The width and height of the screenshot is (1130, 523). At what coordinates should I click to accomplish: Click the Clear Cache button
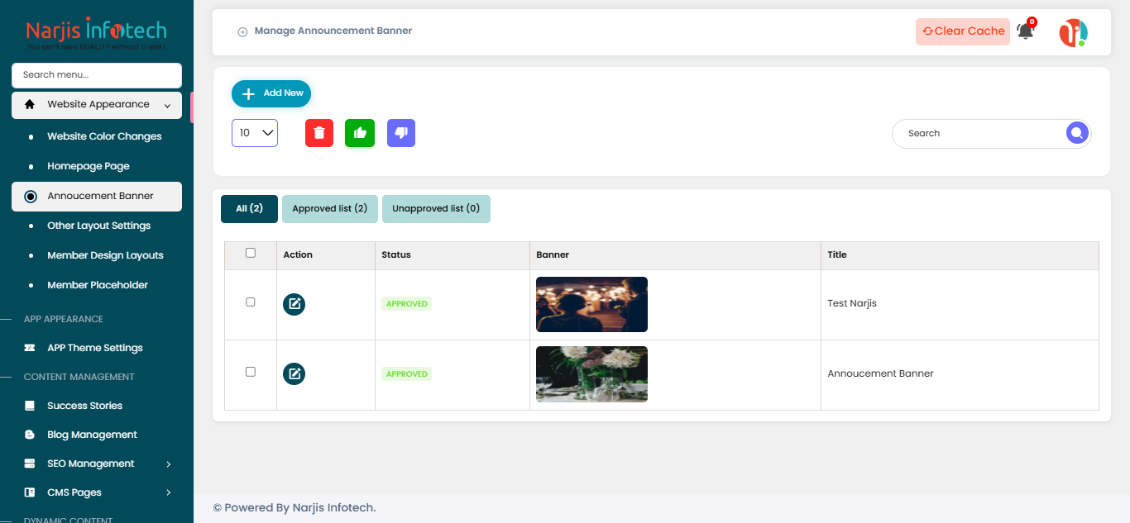tap(963, 31)
